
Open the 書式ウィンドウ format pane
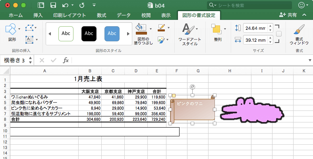tap(299, 34)
